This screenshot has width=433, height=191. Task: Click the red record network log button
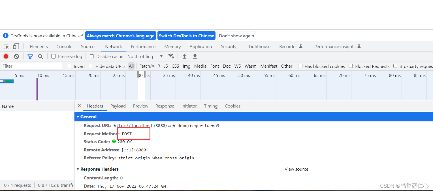pyautogui.click(x=6, y=56)
